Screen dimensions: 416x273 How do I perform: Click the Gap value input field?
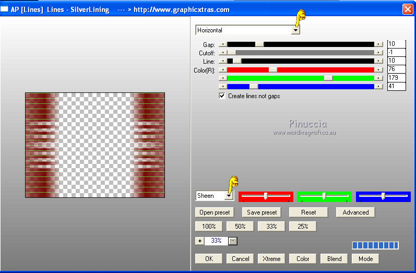396,44
